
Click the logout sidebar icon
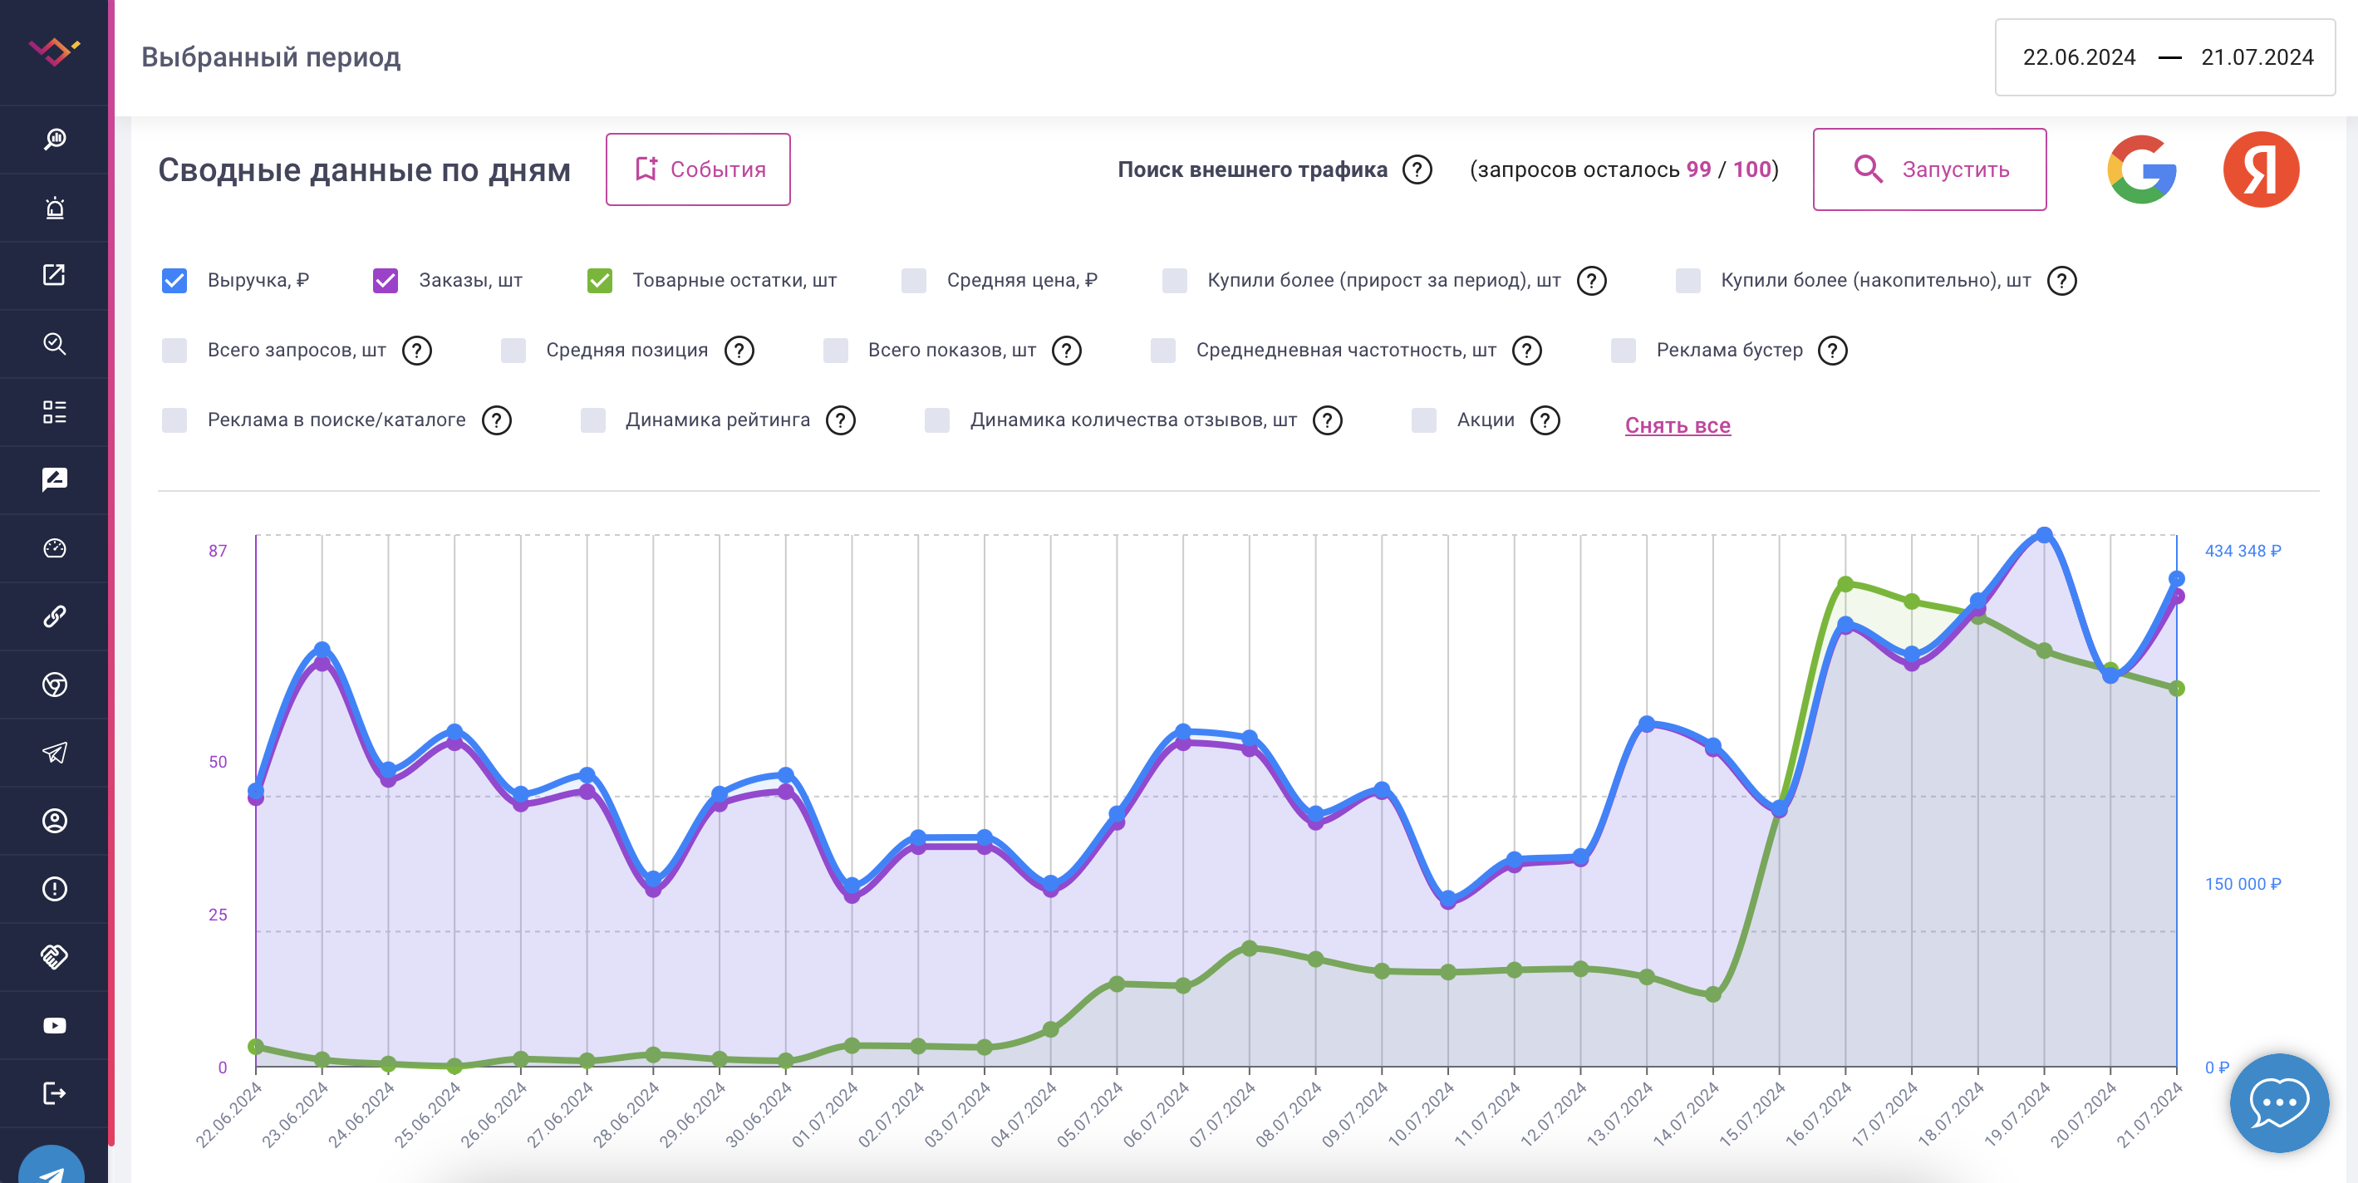[54, 1093]
